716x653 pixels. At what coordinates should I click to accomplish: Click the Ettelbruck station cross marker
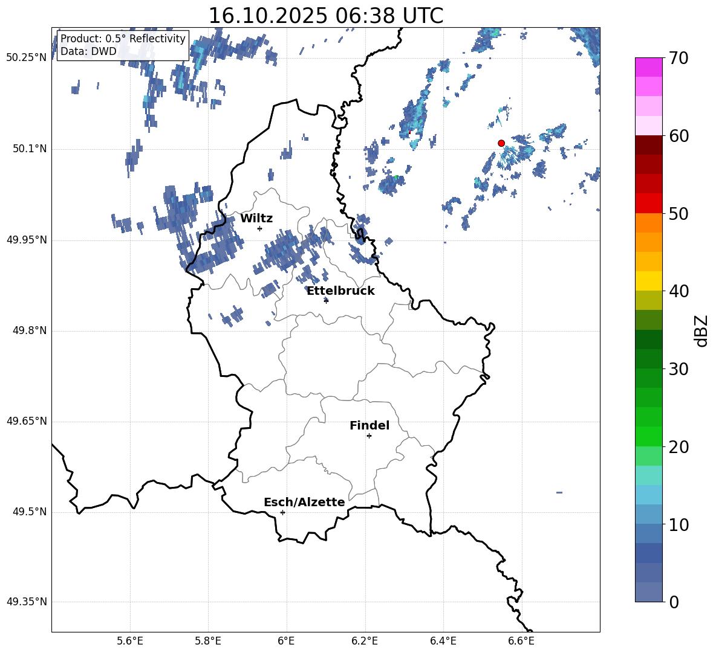pyautogui.click(x=326, y=300)
